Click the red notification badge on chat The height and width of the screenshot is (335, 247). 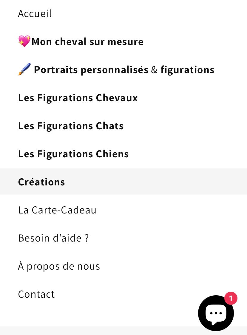231,298
